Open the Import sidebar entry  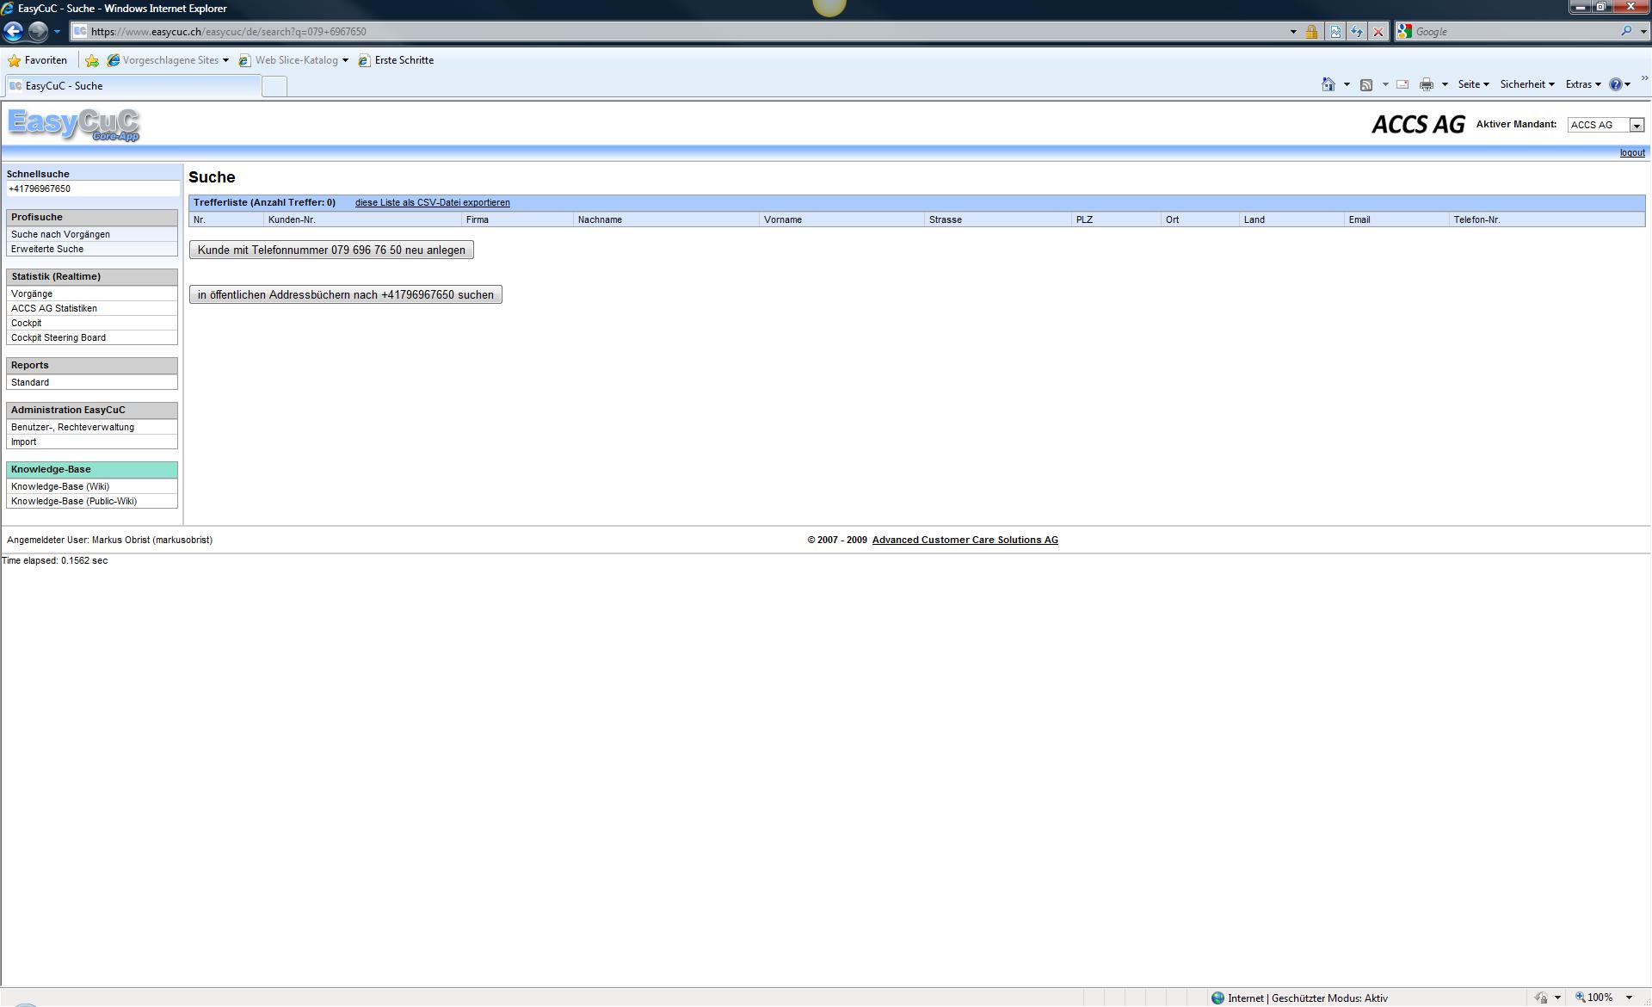[92, 442]
